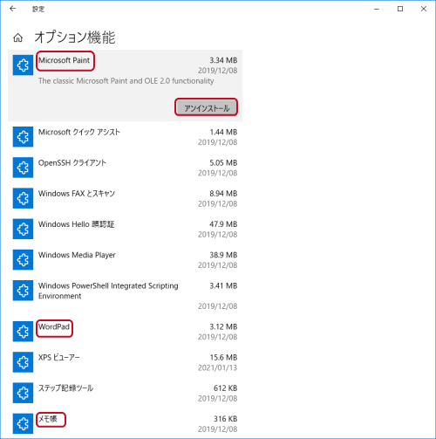Select XPS ビューアー entry

point(59,358)
